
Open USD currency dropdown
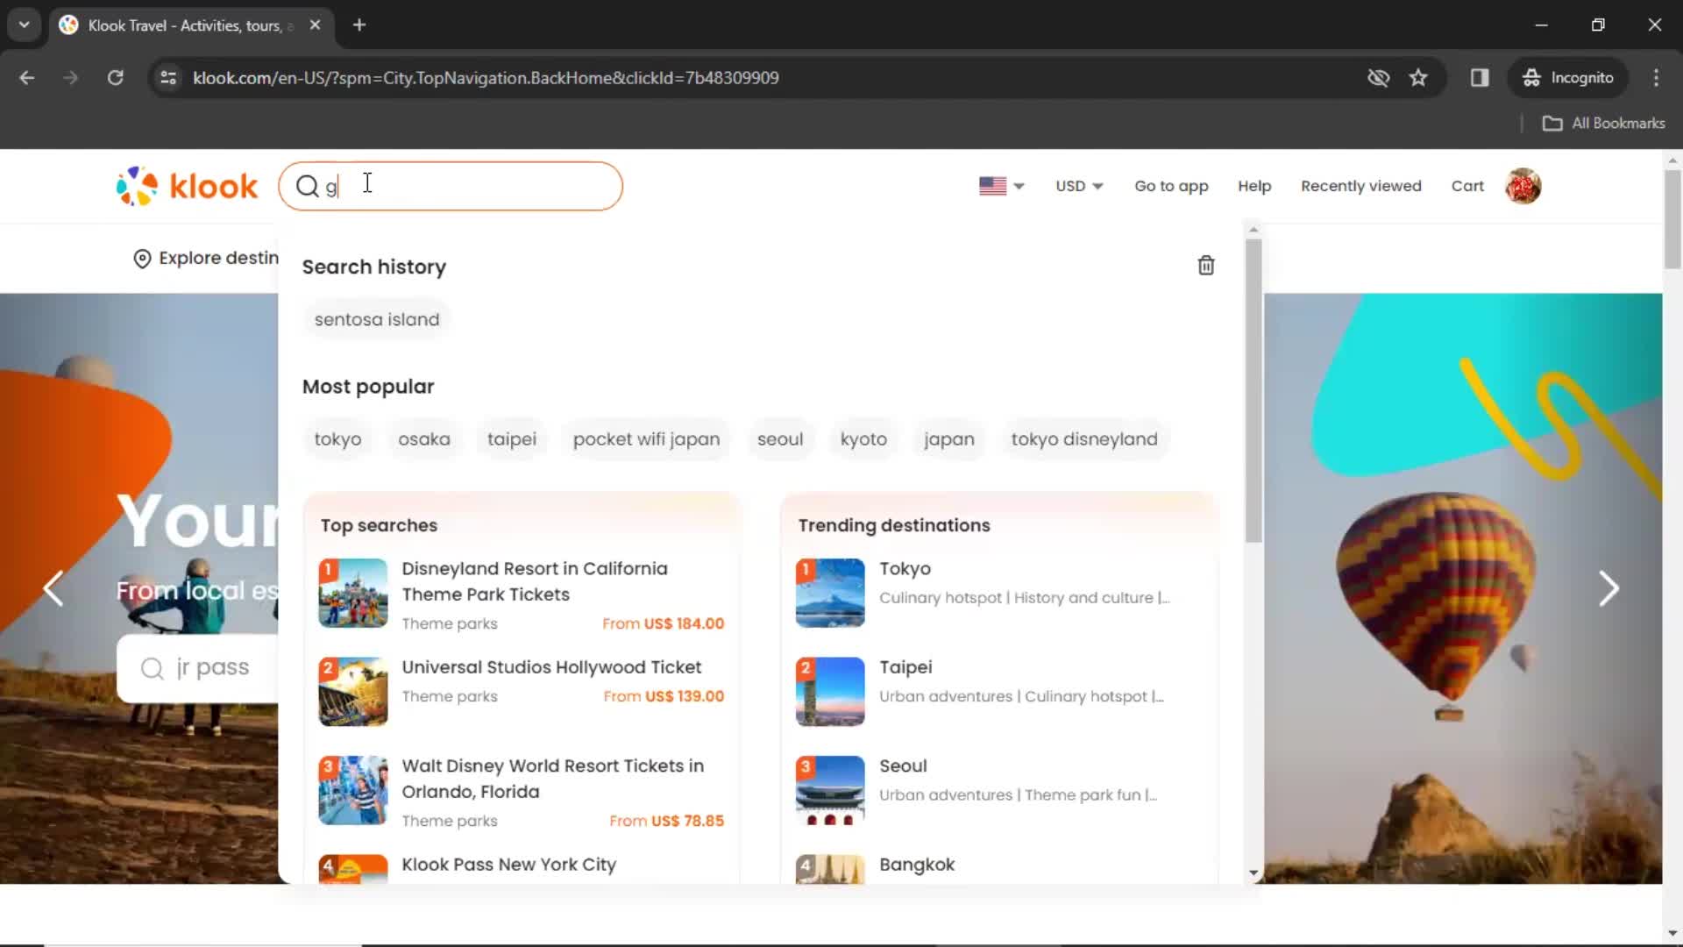1079,186
